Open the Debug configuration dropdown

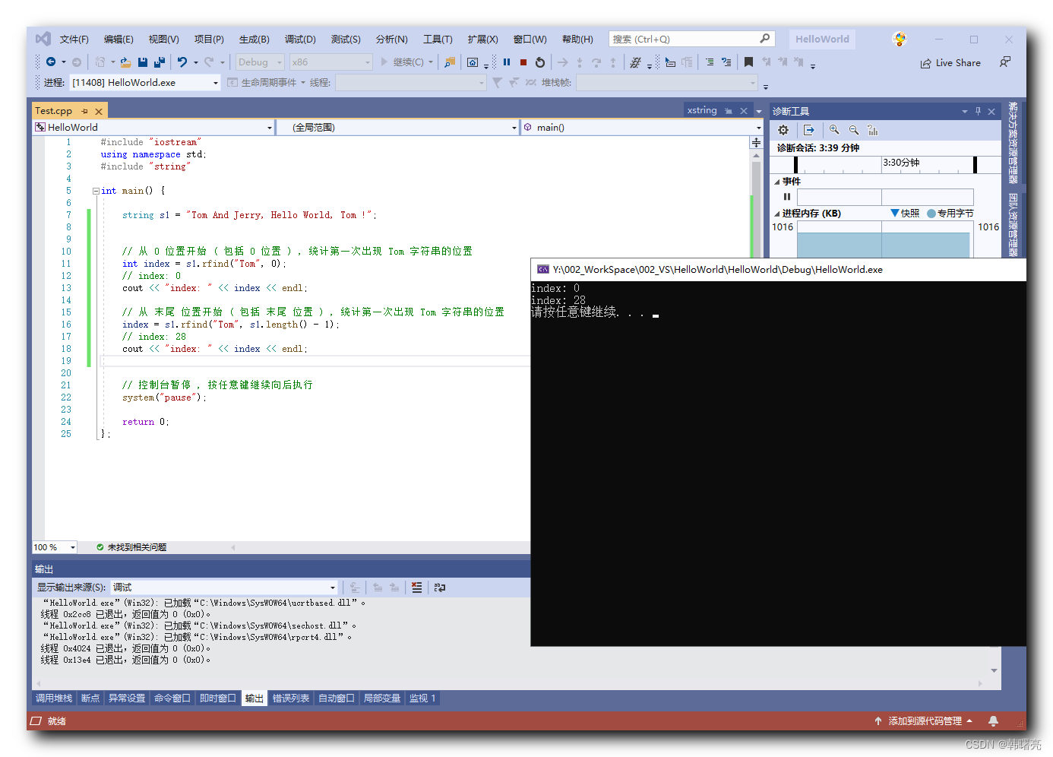point(260,62)
